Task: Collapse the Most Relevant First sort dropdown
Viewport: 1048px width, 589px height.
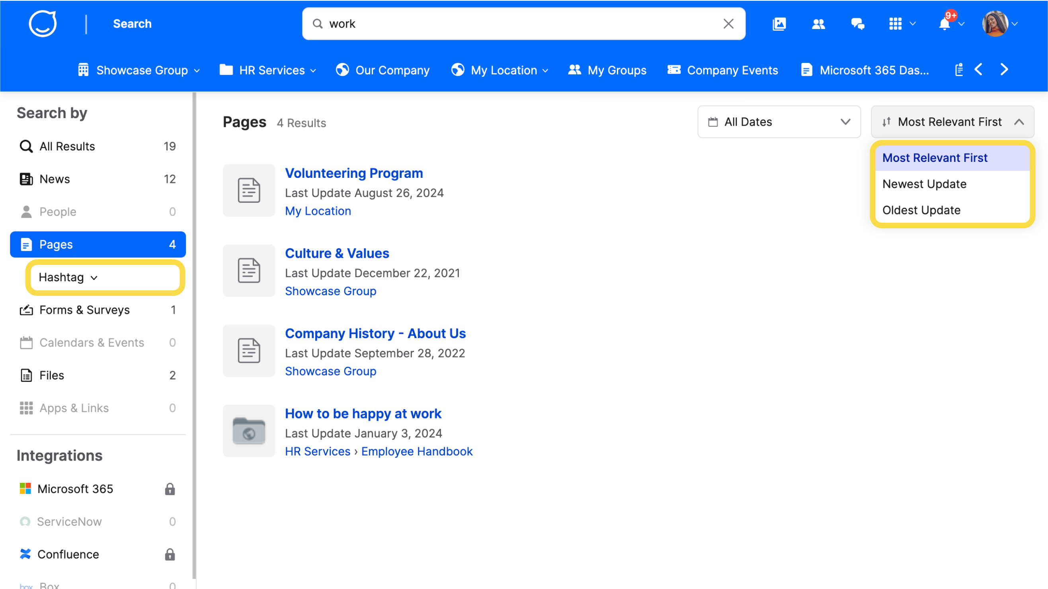Action: tap(952, 122)
